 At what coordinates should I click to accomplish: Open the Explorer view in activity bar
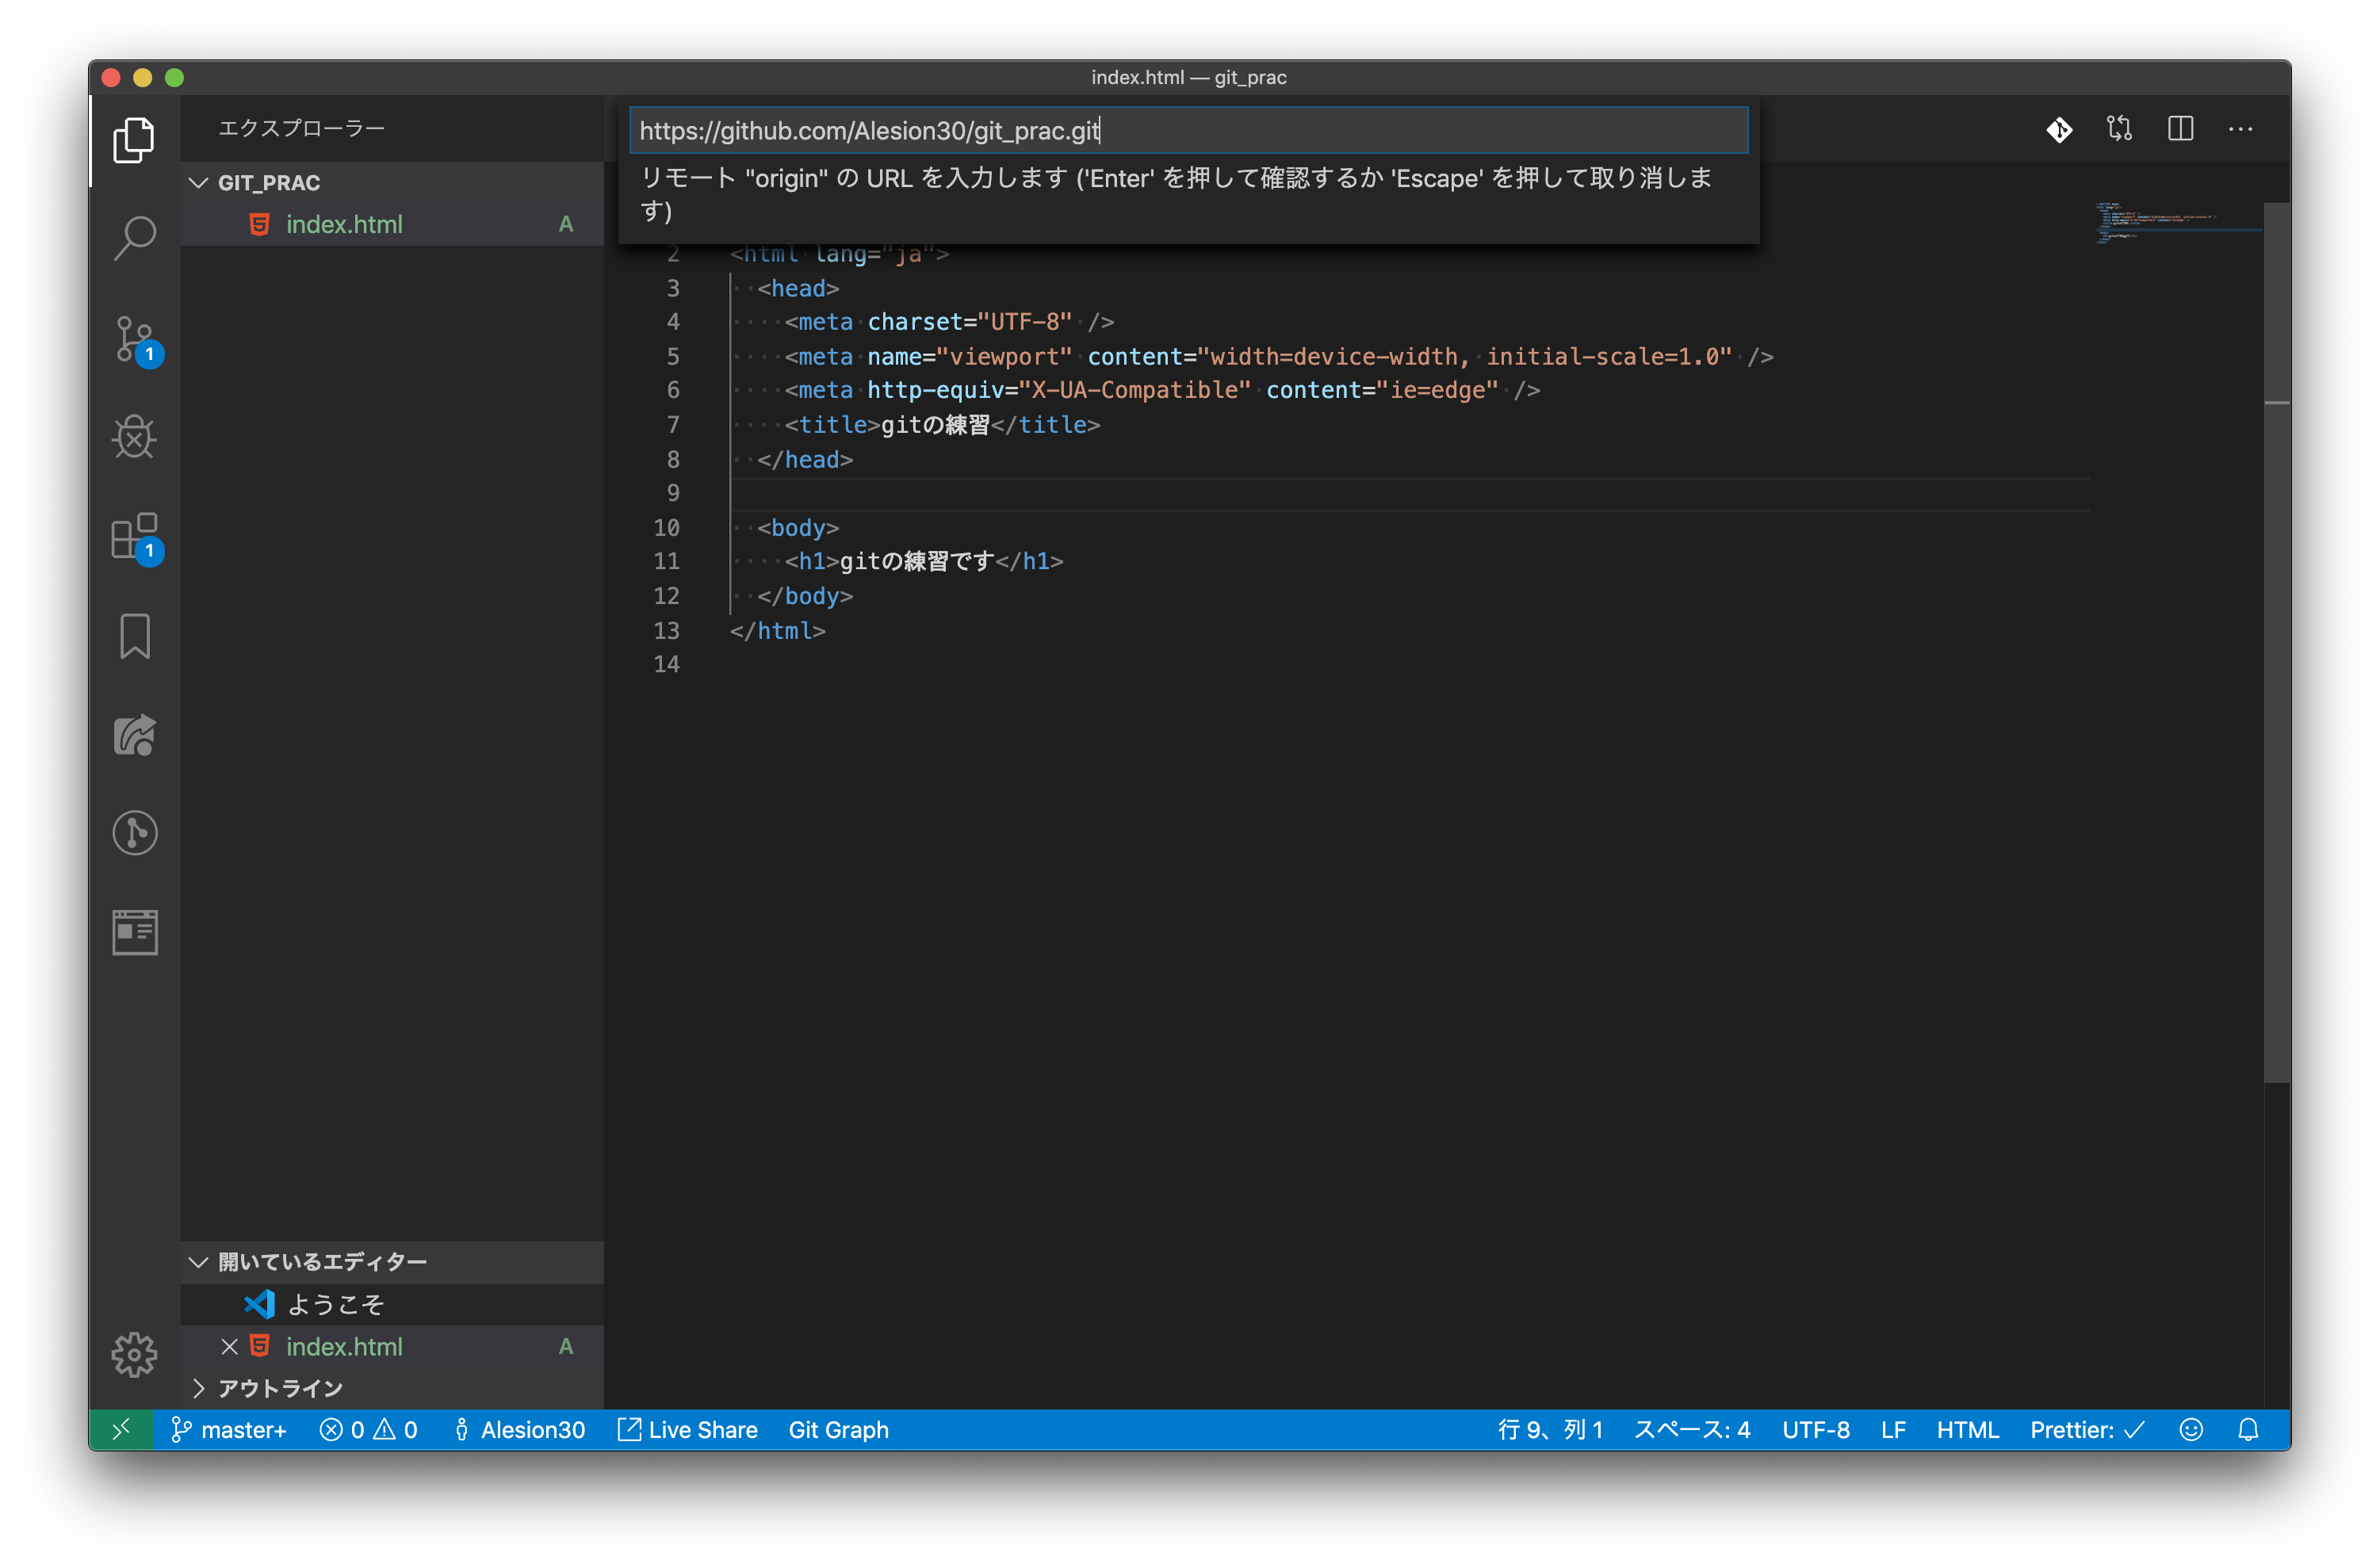click(134, 139)
